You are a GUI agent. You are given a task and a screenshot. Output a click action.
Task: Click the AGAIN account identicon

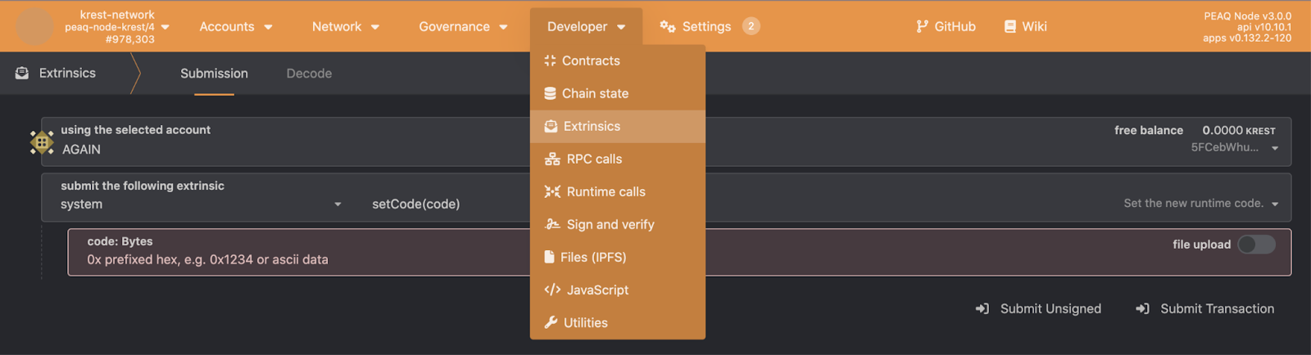[42, 142]
